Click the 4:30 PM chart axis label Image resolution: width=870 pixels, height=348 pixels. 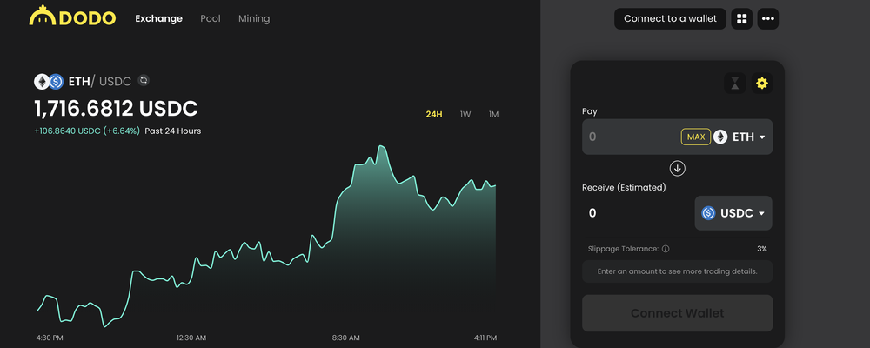(50, 338)
